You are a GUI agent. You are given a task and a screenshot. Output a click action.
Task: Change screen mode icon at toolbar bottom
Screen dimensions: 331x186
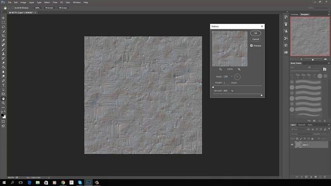pyautogui.click(x=3, y=126)
